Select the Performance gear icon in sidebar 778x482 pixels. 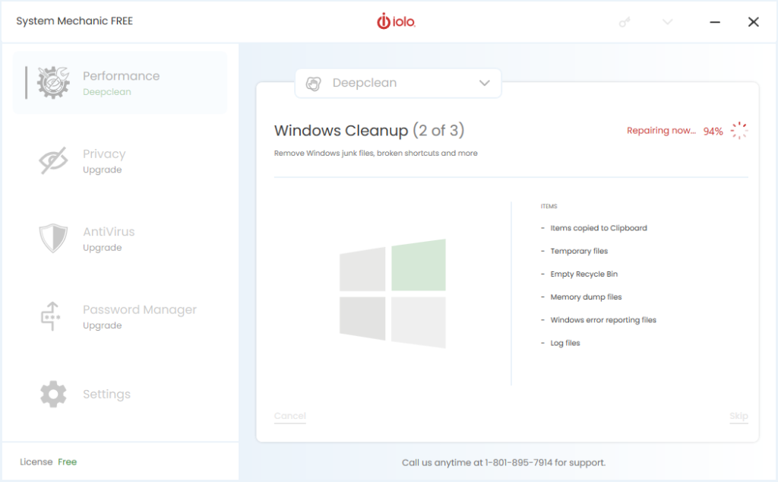52,82
